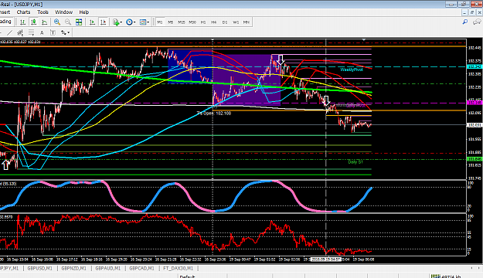This screenshot has height=278, width=483.
Task: Click the tile windows grid icon
Action: (x=79, y=22)
